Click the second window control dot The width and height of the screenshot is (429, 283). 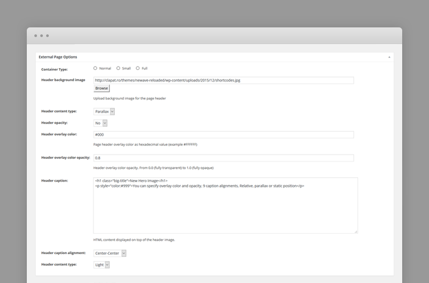point(42,35)
